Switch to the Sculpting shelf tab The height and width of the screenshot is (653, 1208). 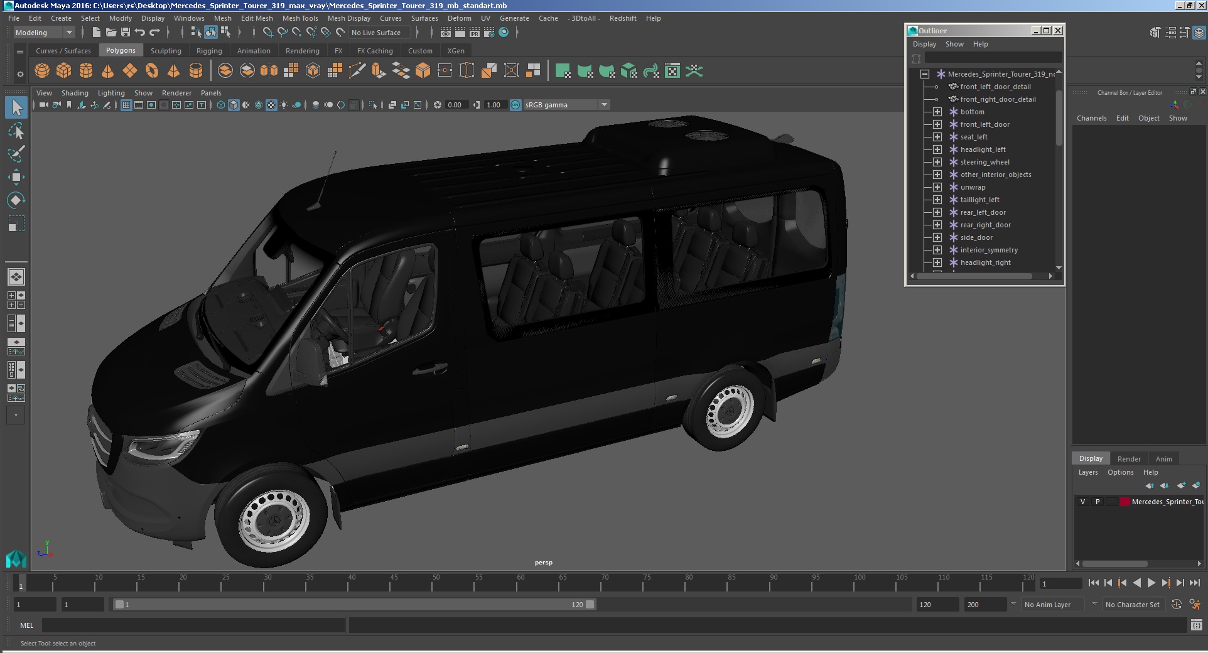[x=166, y=51]
